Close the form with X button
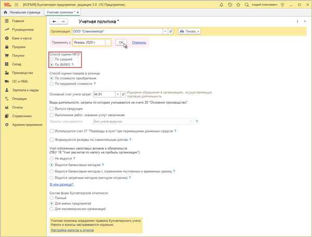Screen dimensions: 312x237 click(x=305, y=21)
